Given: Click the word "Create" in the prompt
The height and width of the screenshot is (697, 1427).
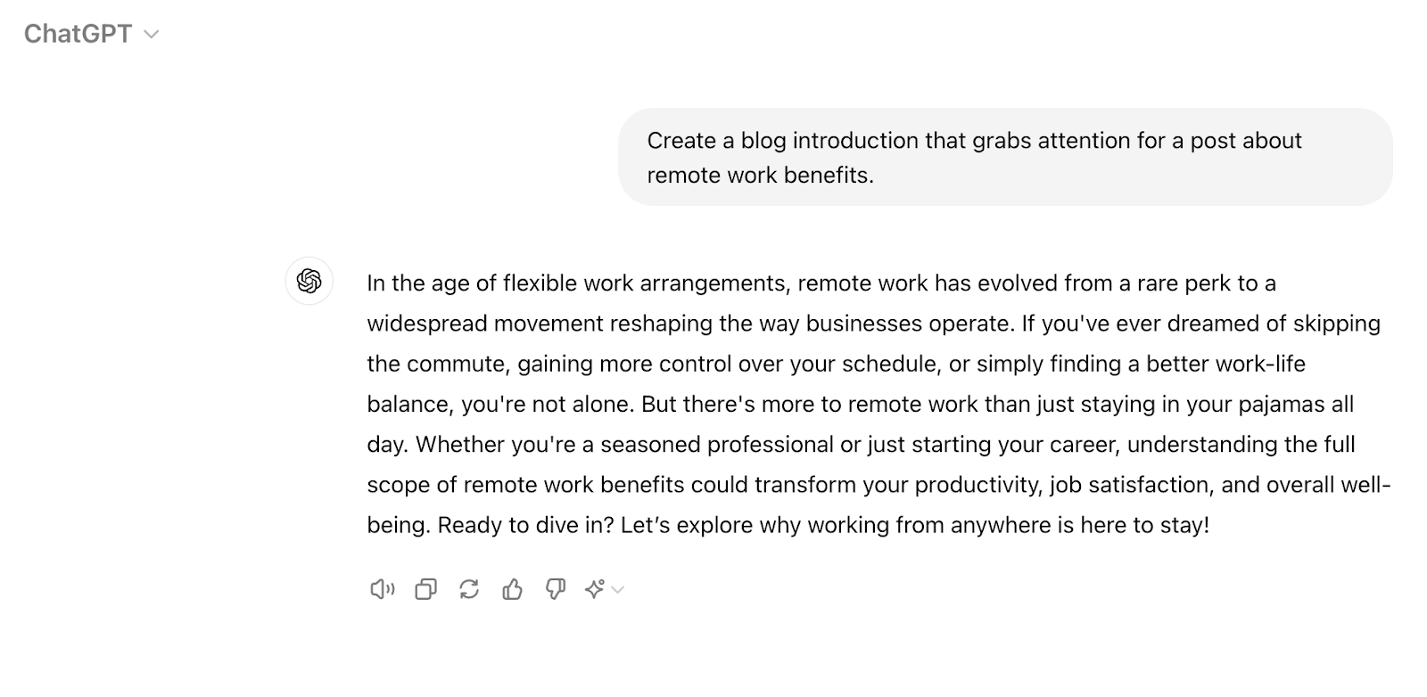Looking at the screenshot, I should pyautogui.click(x=681, y=141).
